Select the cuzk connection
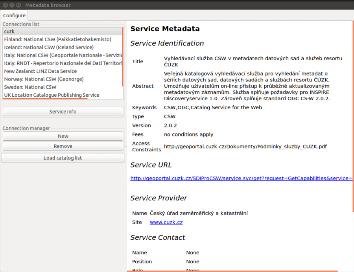The width and height of the screenshot is (354, 272). click(9, 31)
